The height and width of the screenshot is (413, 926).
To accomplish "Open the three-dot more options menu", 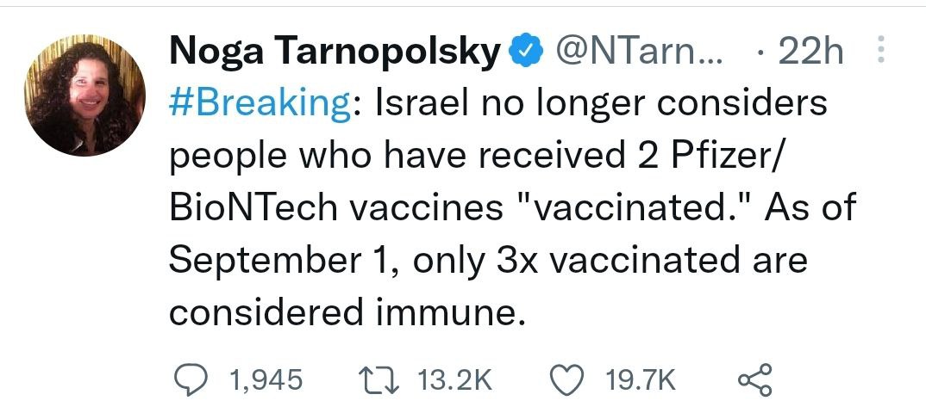I will 880,50.
